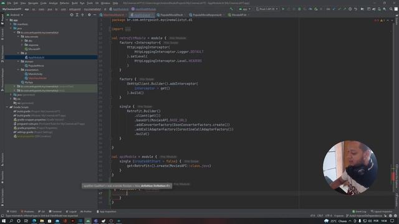Toggle the Structure tool window stripe button
Image resolution: width=399 pixels, height=224 pixels.
2,159
